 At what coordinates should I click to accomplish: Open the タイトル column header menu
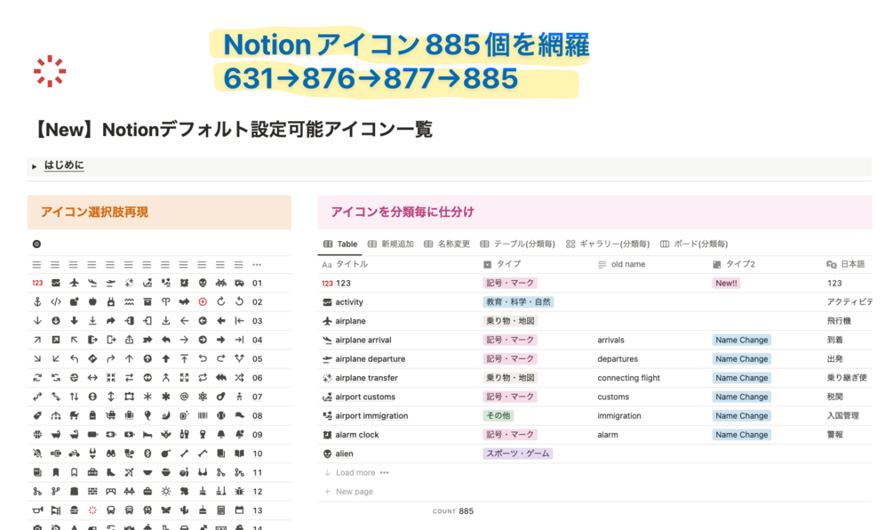345,264
